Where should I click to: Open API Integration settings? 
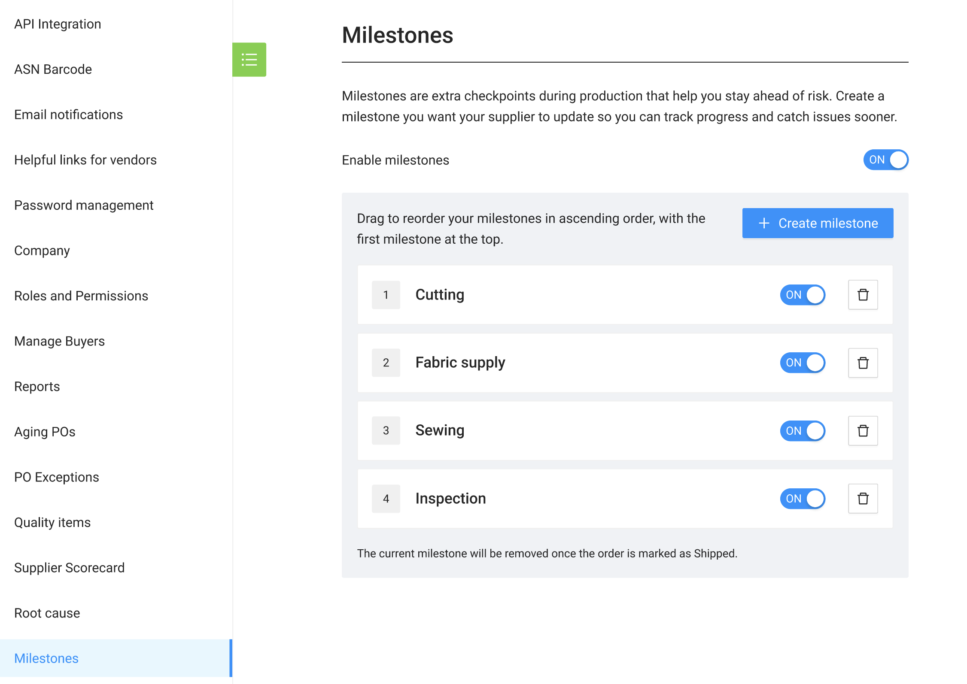(x=58, y=24)
